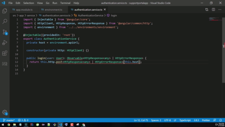Switch to the app.module.ts tab

(24, 10)
